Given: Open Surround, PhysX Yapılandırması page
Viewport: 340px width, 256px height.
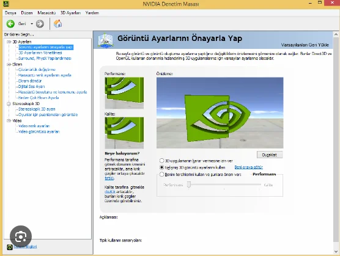Looking at the screenshot, I should coord(45,58).
